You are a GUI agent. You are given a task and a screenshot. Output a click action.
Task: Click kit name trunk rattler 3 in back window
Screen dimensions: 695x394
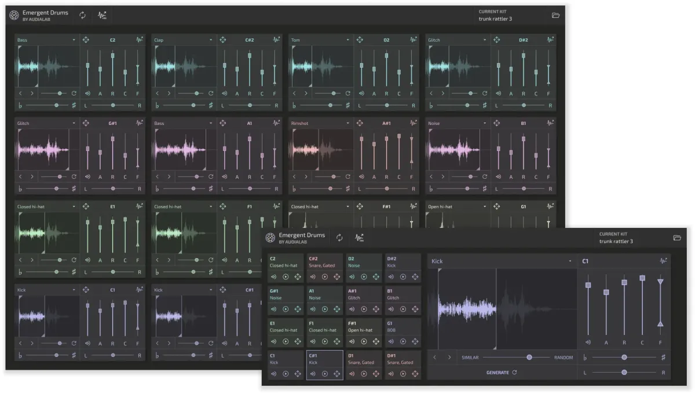495,19
